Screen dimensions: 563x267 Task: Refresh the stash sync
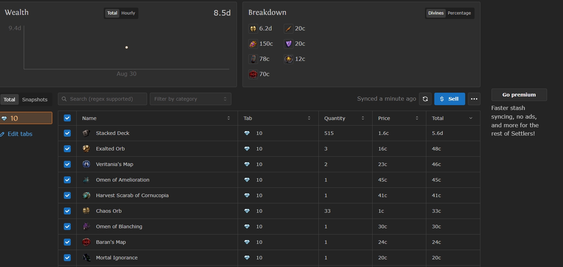pyautogui.click(x=425, y=99)
